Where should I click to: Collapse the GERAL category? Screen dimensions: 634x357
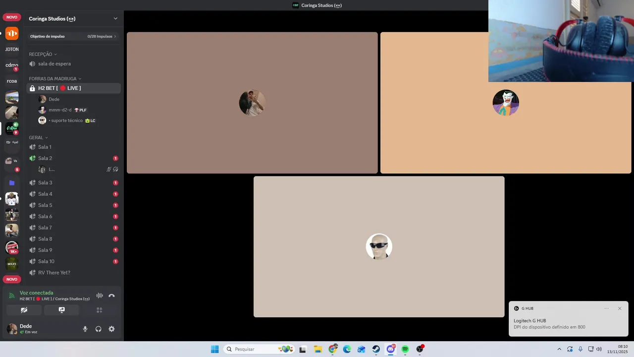tap(38, 137)
